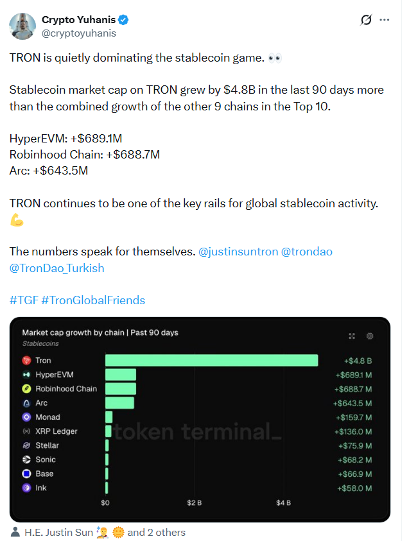
Task: Click the Tron logo icon in chart
Action: [26, 361]
